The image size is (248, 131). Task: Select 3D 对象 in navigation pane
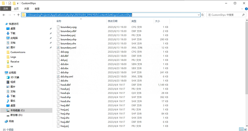(15, 77)
